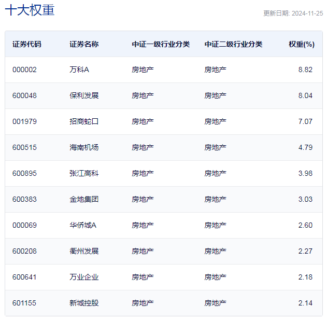Image resolution: width=327 pixels, height=320 pixels.
Task: Click the 证券代码 column header
Action: (27, 44)
